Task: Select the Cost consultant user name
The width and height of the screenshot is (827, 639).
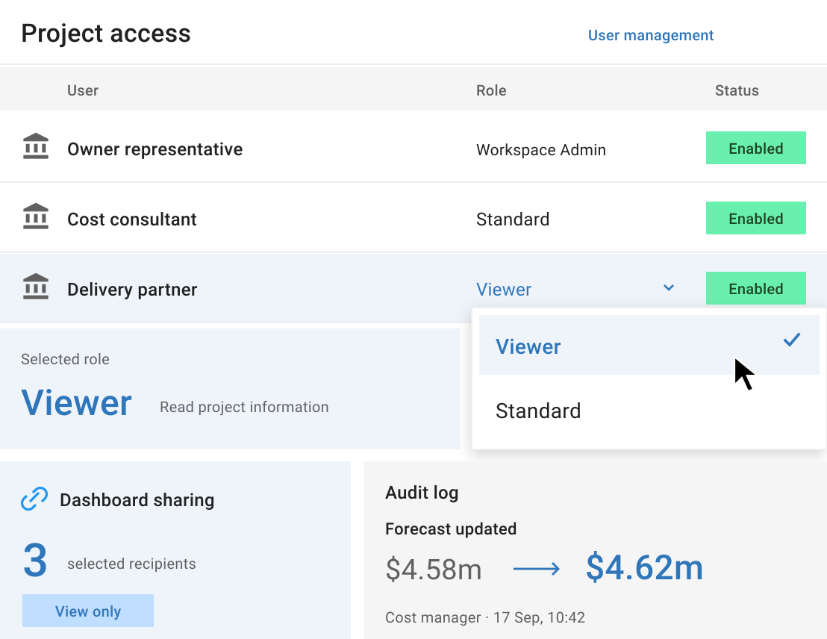Action: (x=132, y=219)
